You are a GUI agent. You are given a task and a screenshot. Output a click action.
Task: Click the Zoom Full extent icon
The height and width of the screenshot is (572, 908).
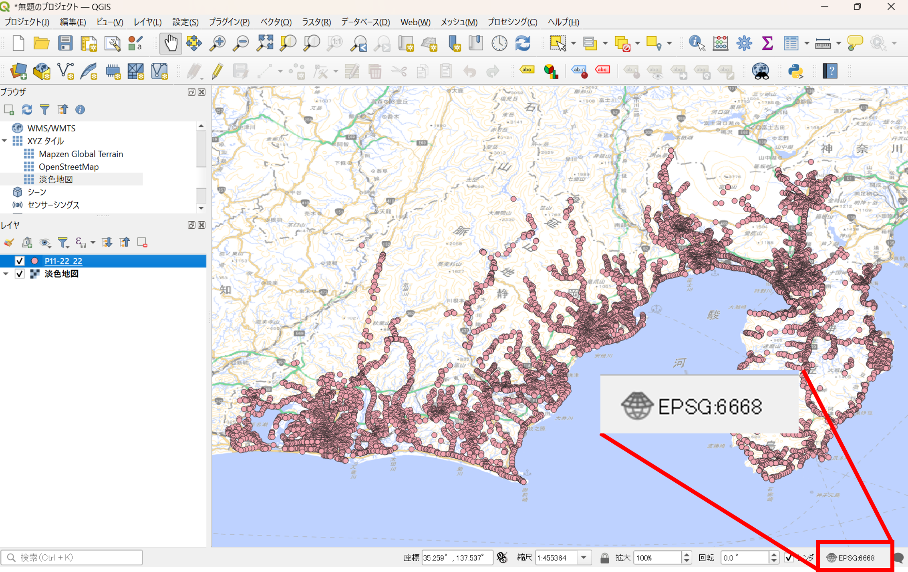pos(265,43)
